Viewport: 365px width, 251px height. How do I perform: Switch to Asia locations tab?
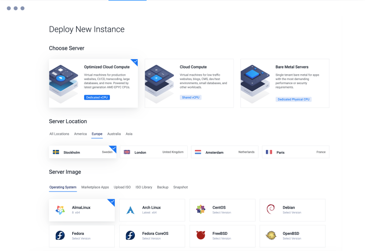[x=129, y=134]
